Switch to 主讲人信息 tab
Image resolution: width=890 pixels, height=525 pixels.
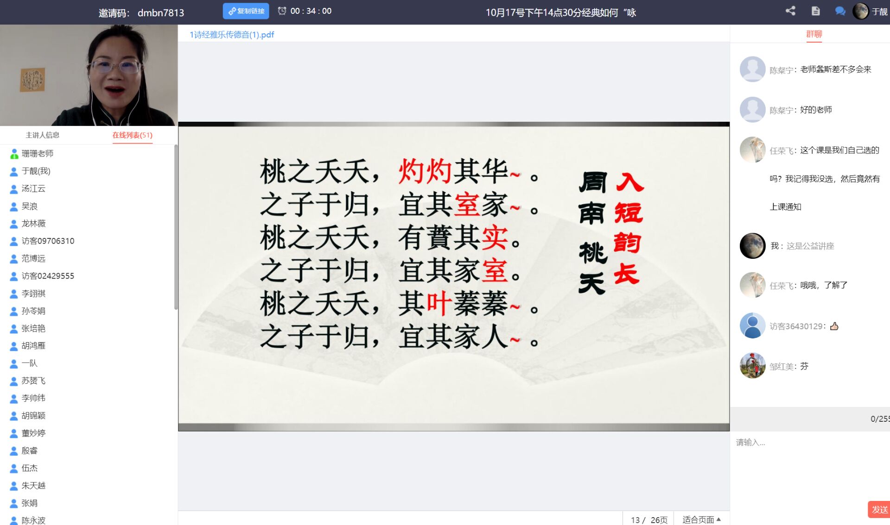[x=42, y=135]
